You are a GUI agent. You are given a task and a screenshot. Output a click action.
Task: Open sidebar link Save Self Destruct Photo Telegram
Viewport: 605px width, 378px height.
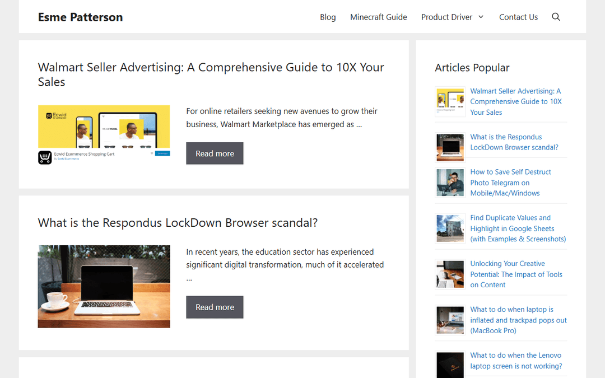click(510, 183)
